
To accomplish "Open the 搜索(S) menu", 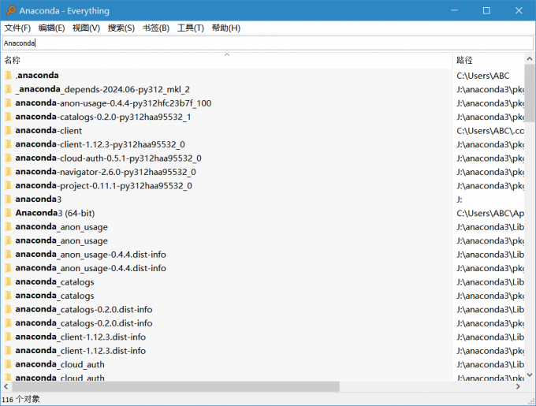I will point(121,28).
